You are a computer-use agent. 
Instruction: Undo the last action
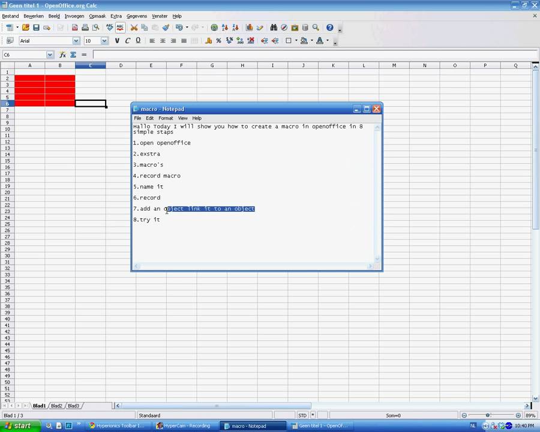pos(179,28)
